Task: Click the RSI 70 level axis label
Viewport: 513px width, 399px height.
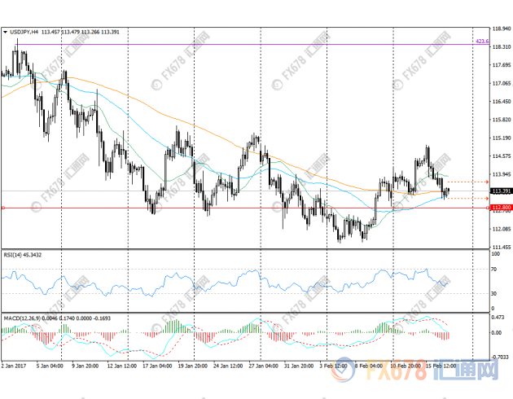Action: pyautogui.click(x=495, y=268)
